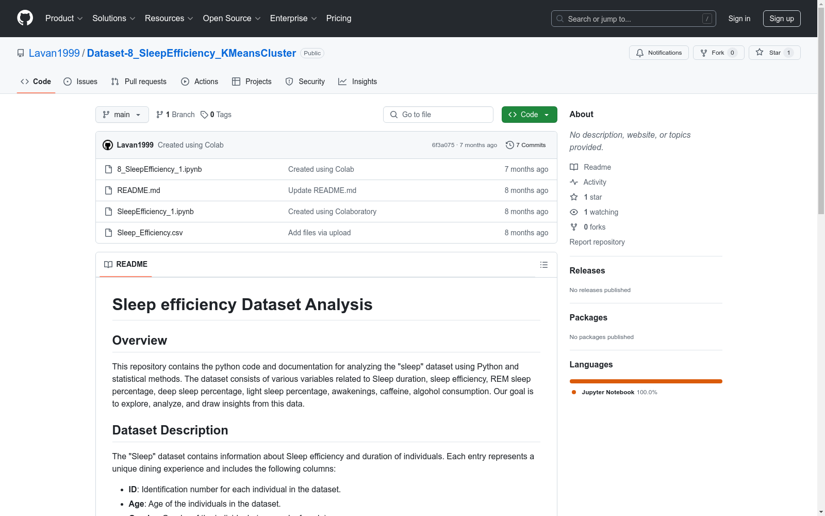Open the Pull requests tab

pos(139,82)
